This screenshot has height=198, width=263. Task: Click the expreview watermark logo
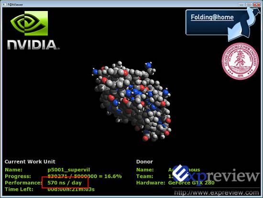coord(216,175)
